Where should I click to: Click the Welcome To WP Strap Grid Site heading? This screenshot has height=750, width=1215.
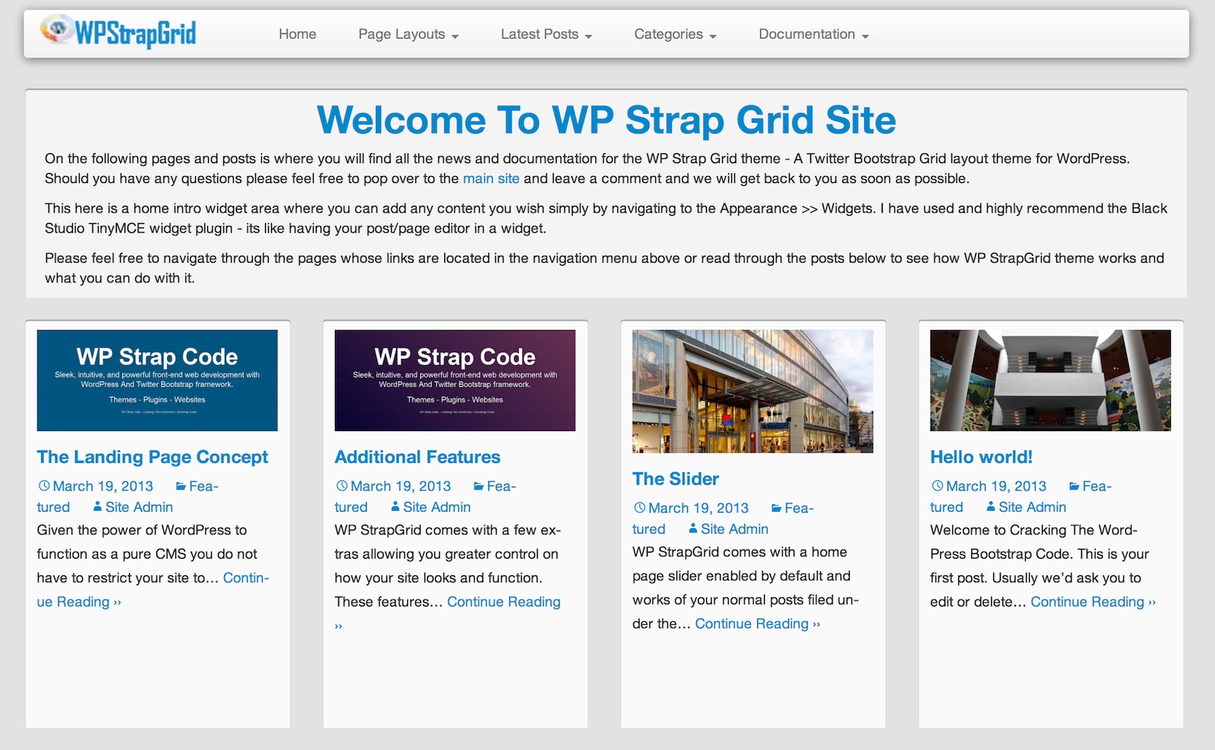pos(606,120)
